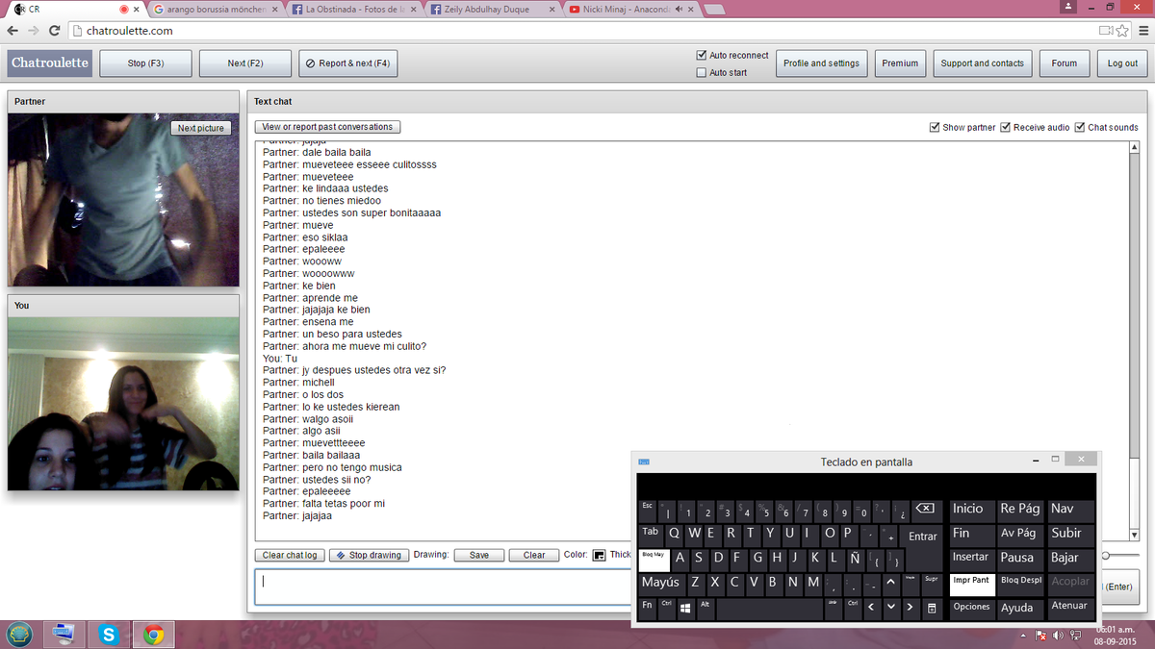This screenshot has height=649, width=1155.
Task: Click the camera access icon in address bar
Action: 1105,31
